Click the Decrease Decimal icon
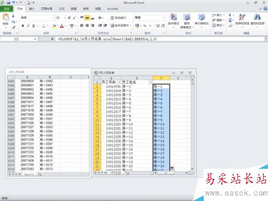This screenshot has height=201, width=268. point(163,26)
